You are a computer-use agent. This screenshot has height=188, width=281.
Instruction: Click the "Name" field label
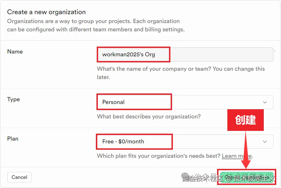(15, 52)
